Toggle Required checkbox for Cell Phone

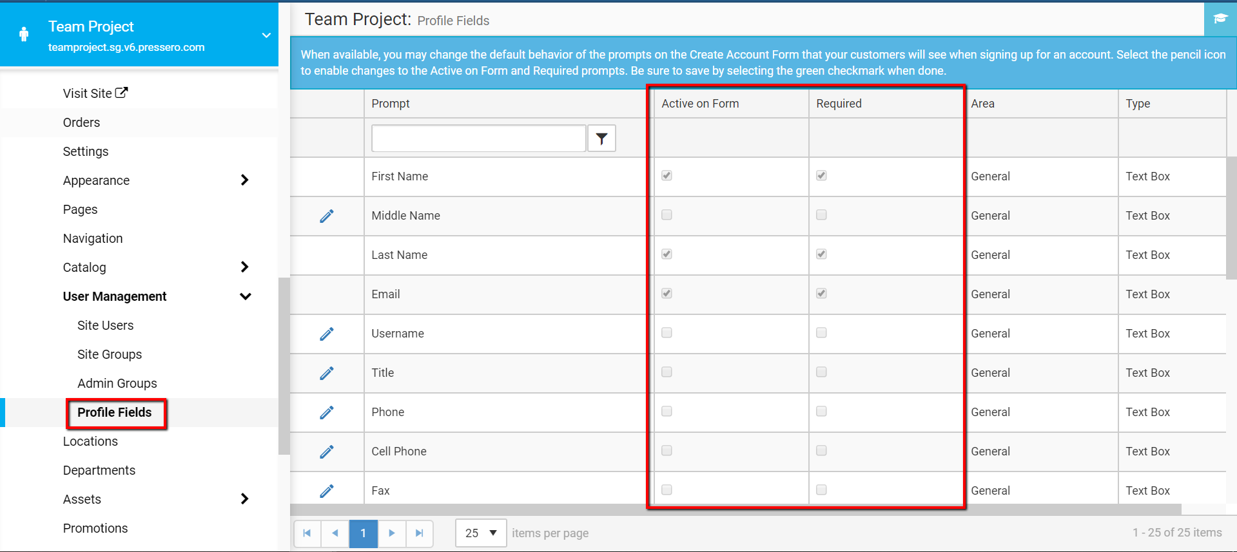[821, 451]
